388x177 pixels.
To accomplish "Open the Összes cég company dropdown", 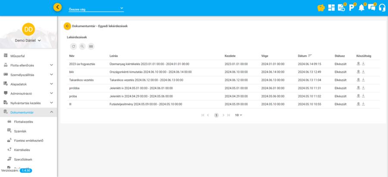I will pos(96,9).
